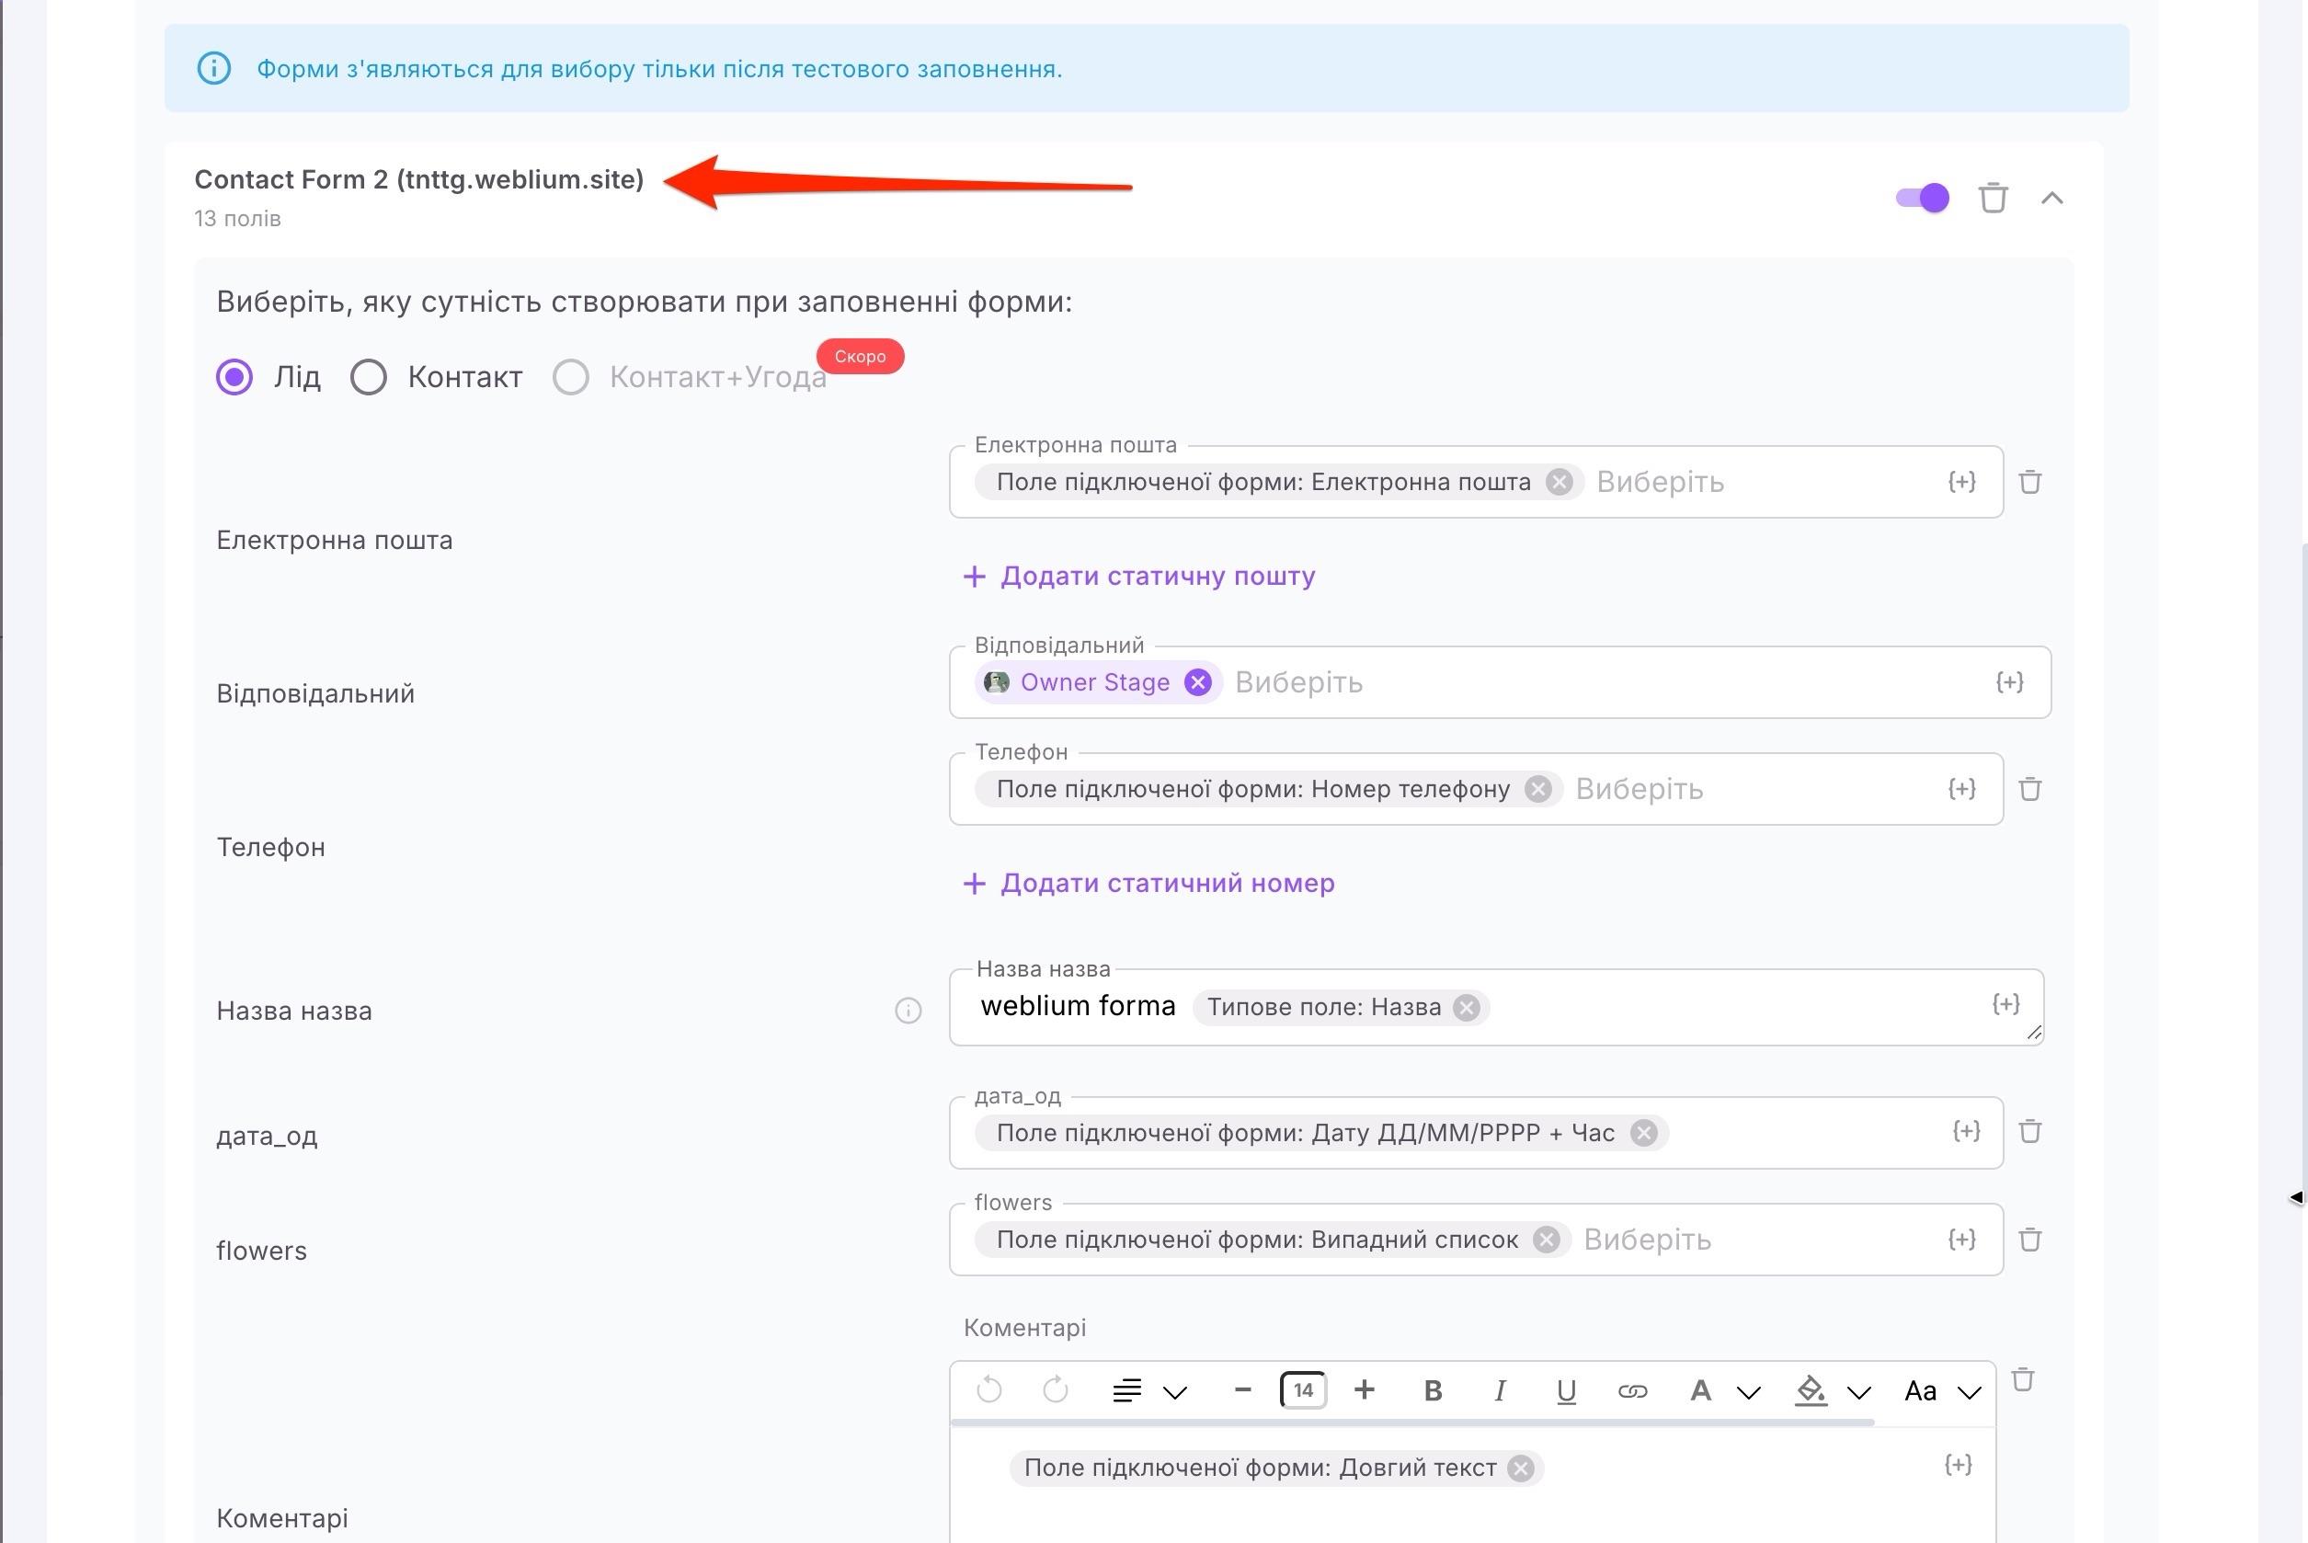Remove Номер телефону form field chip

[1537, 788]
